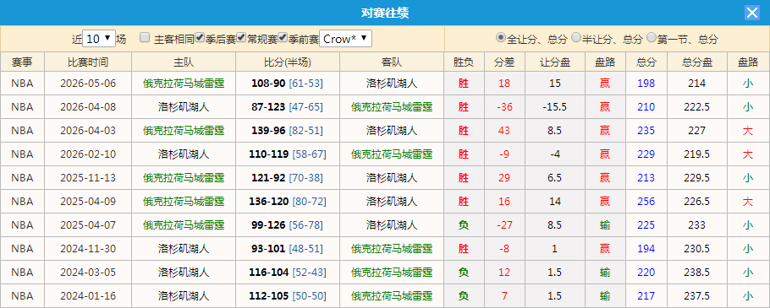Click the 让分盘 column header

(555, 62)
